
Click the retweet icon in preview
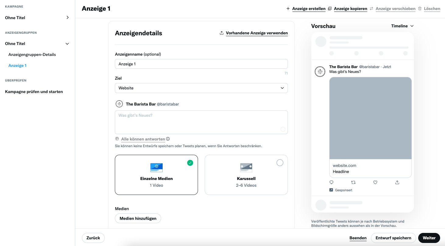[353, 182]
